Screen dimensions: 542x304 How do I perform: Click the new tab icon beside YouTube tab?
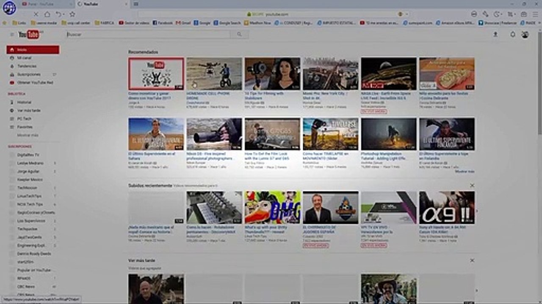pos(135,4)
